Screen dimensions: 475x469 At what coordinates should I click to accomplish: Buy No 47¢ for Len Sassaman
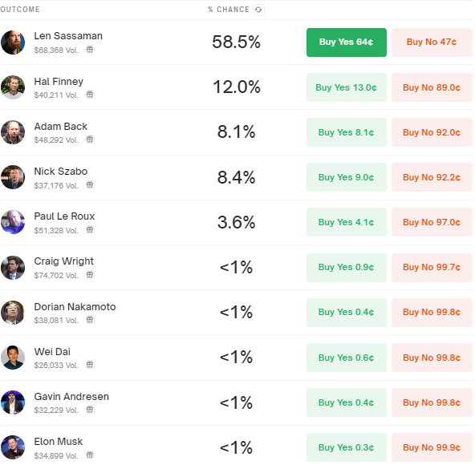[x=432, y=42]
